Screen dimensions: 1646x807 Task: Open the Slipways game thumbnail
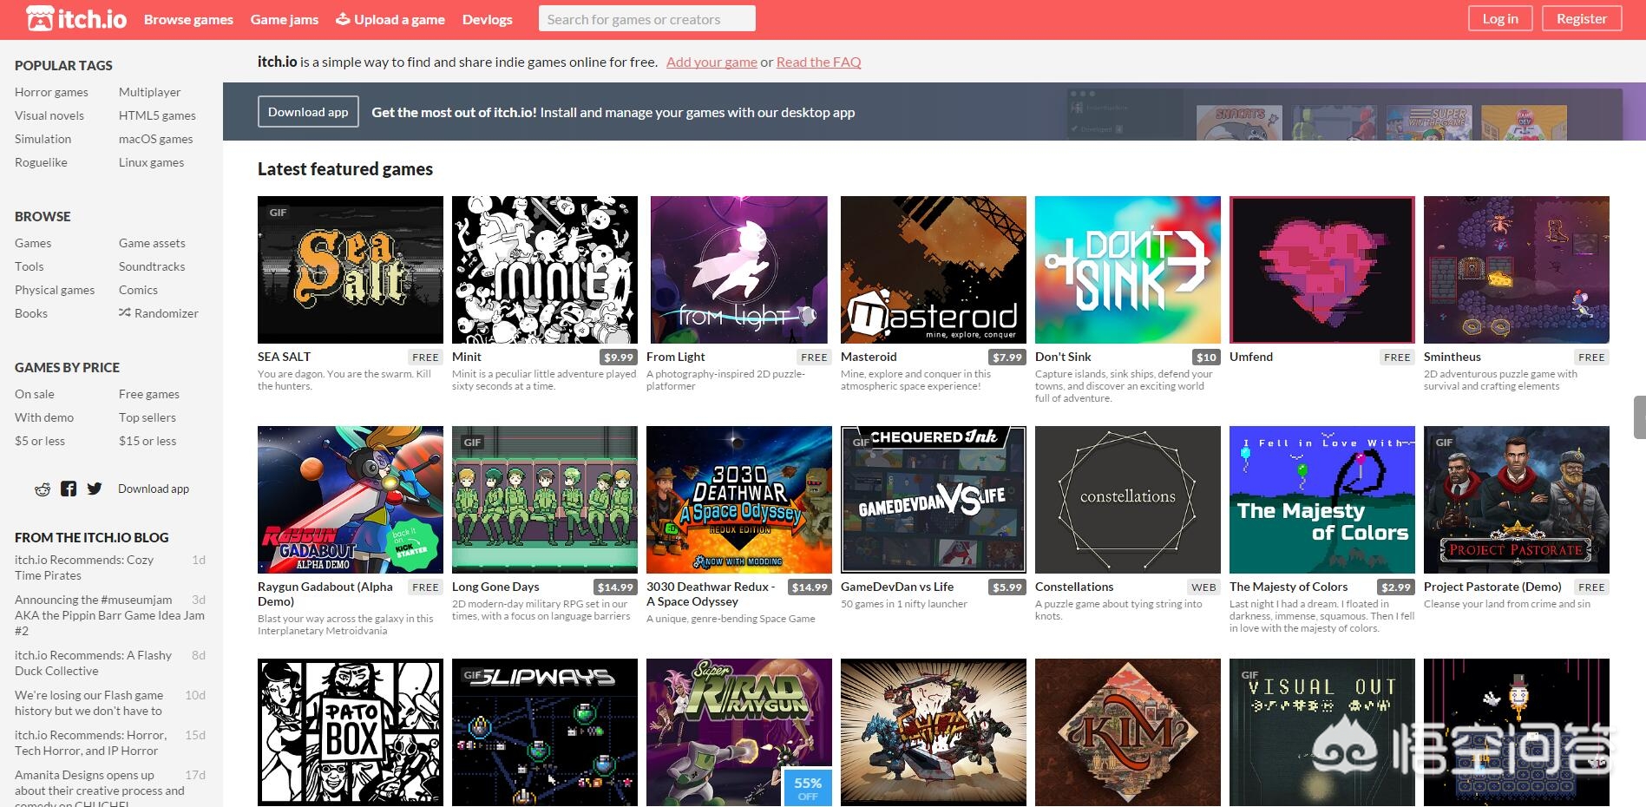(545, 732)
